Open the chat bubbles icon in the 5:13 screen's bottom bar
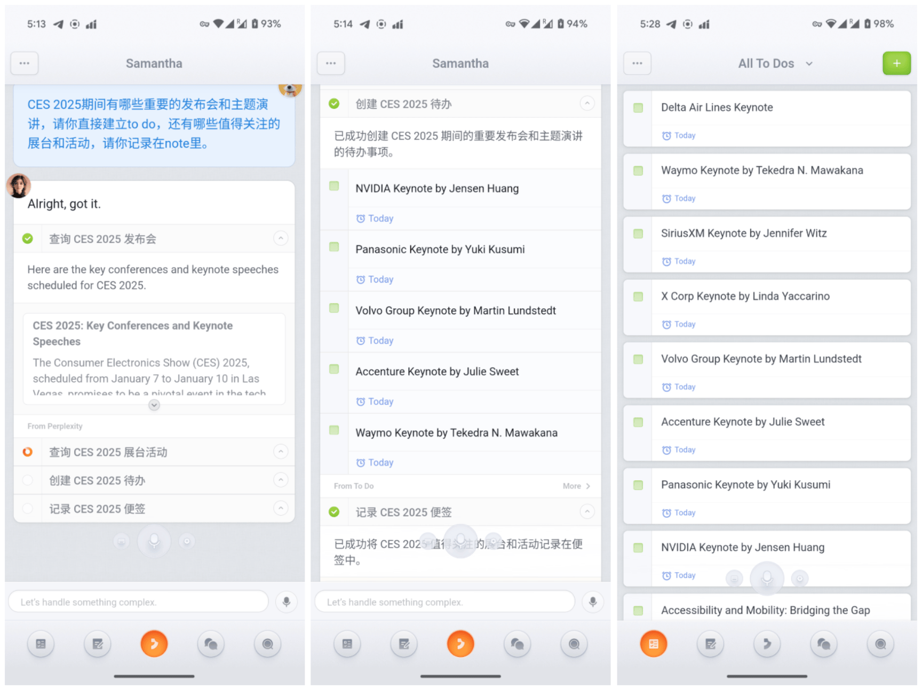 pos(211,644)
